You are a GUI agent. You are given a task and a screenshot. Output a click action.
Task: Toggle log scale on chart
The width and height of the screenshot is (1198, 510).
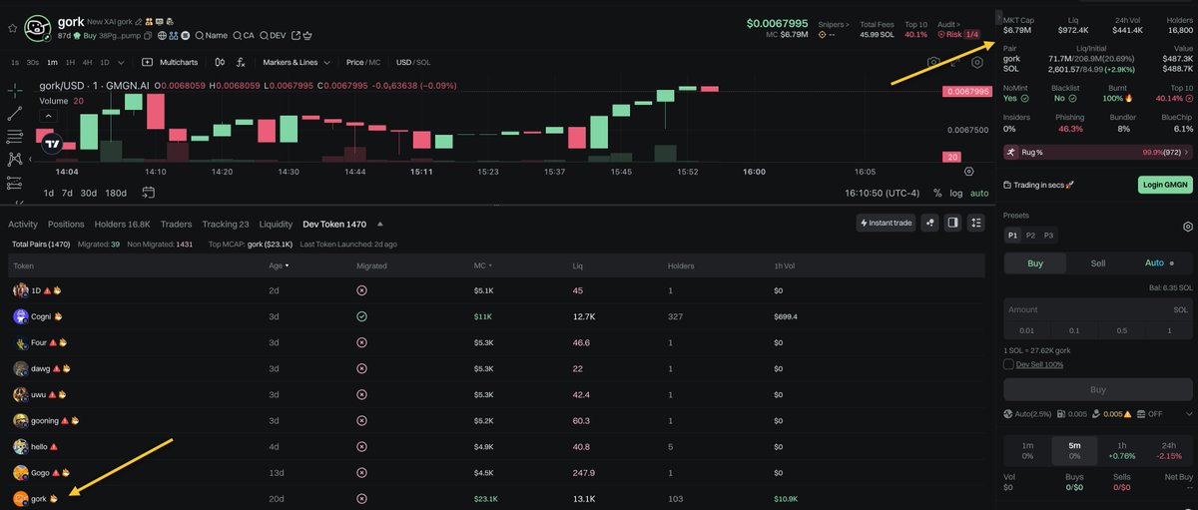click(956, 193)
